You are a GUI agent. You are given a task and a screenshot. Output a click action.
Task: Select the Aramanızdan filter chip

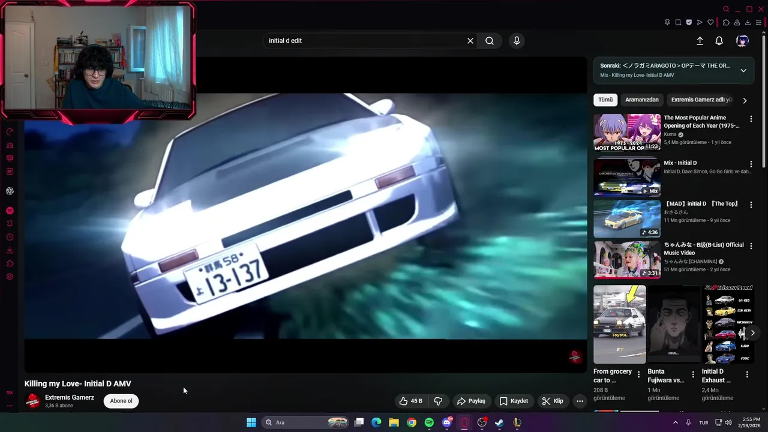coord(642,100)
